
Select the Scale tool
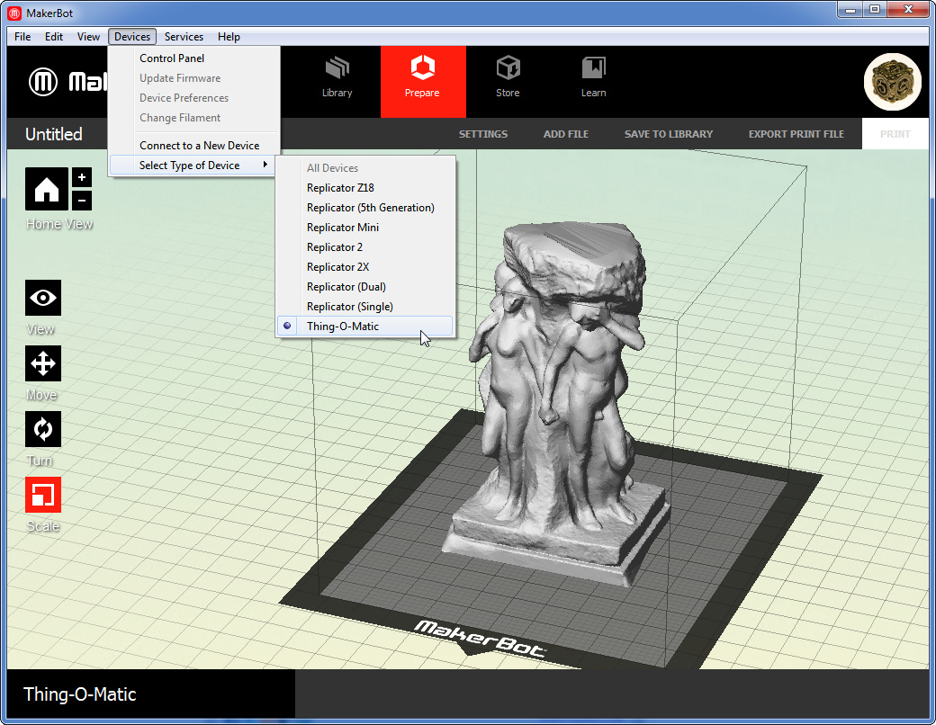coord(43,495)
